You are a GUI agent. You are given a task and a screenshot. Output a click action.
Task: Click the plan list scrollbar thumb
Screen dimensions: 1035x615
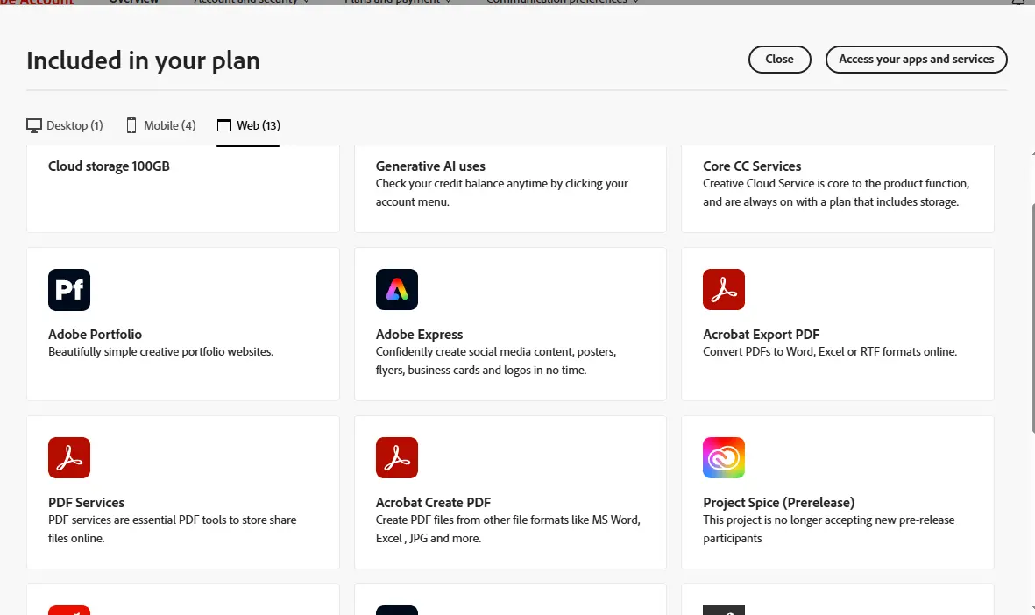coord(1031,320)
